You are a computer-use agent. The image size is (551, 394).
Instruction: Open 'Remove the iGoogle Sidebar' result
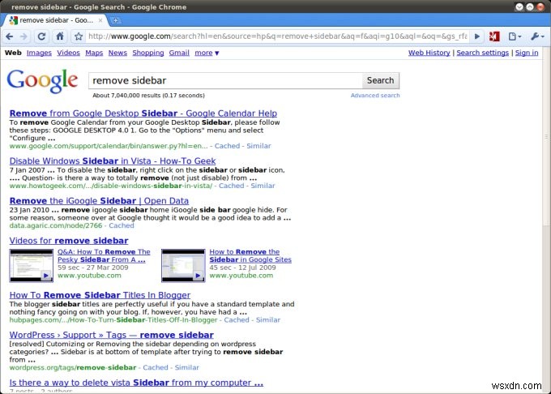pyautogui.click(x=99, y=201)
